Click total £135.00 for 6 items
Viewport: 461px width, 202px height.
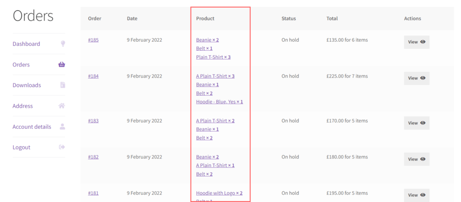click(x=347, y=40)
